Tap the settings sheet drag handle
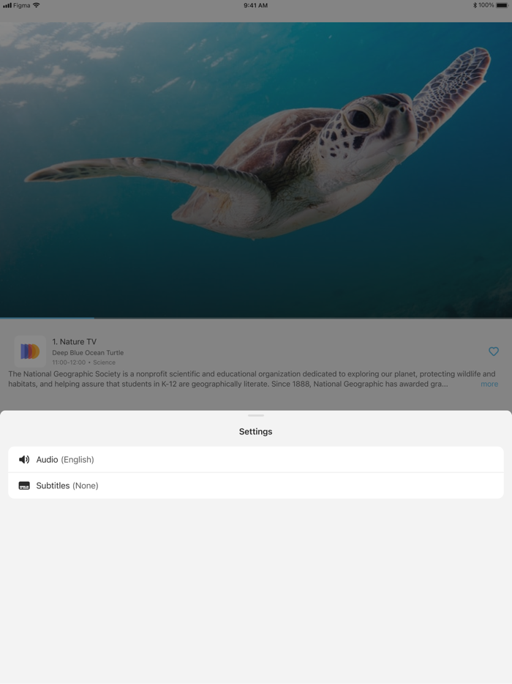 coord(256,415)
